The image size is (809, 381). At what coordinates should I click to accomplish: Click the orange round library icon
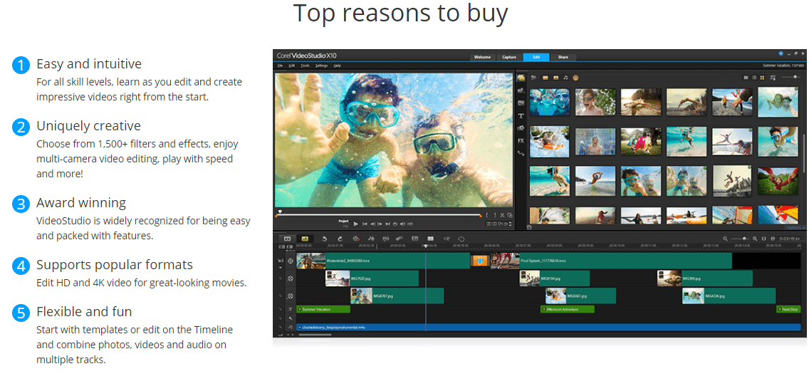point(575,78)
